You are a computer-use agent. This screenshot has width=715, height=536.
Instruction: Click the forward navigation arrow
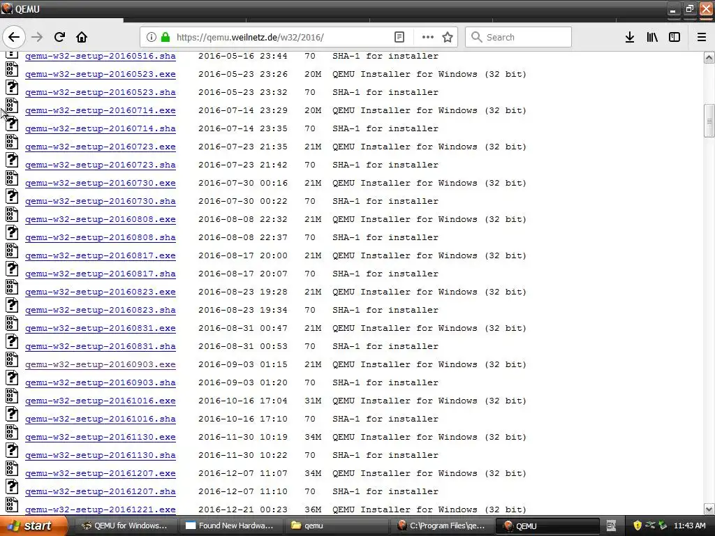tap(37, 38)
